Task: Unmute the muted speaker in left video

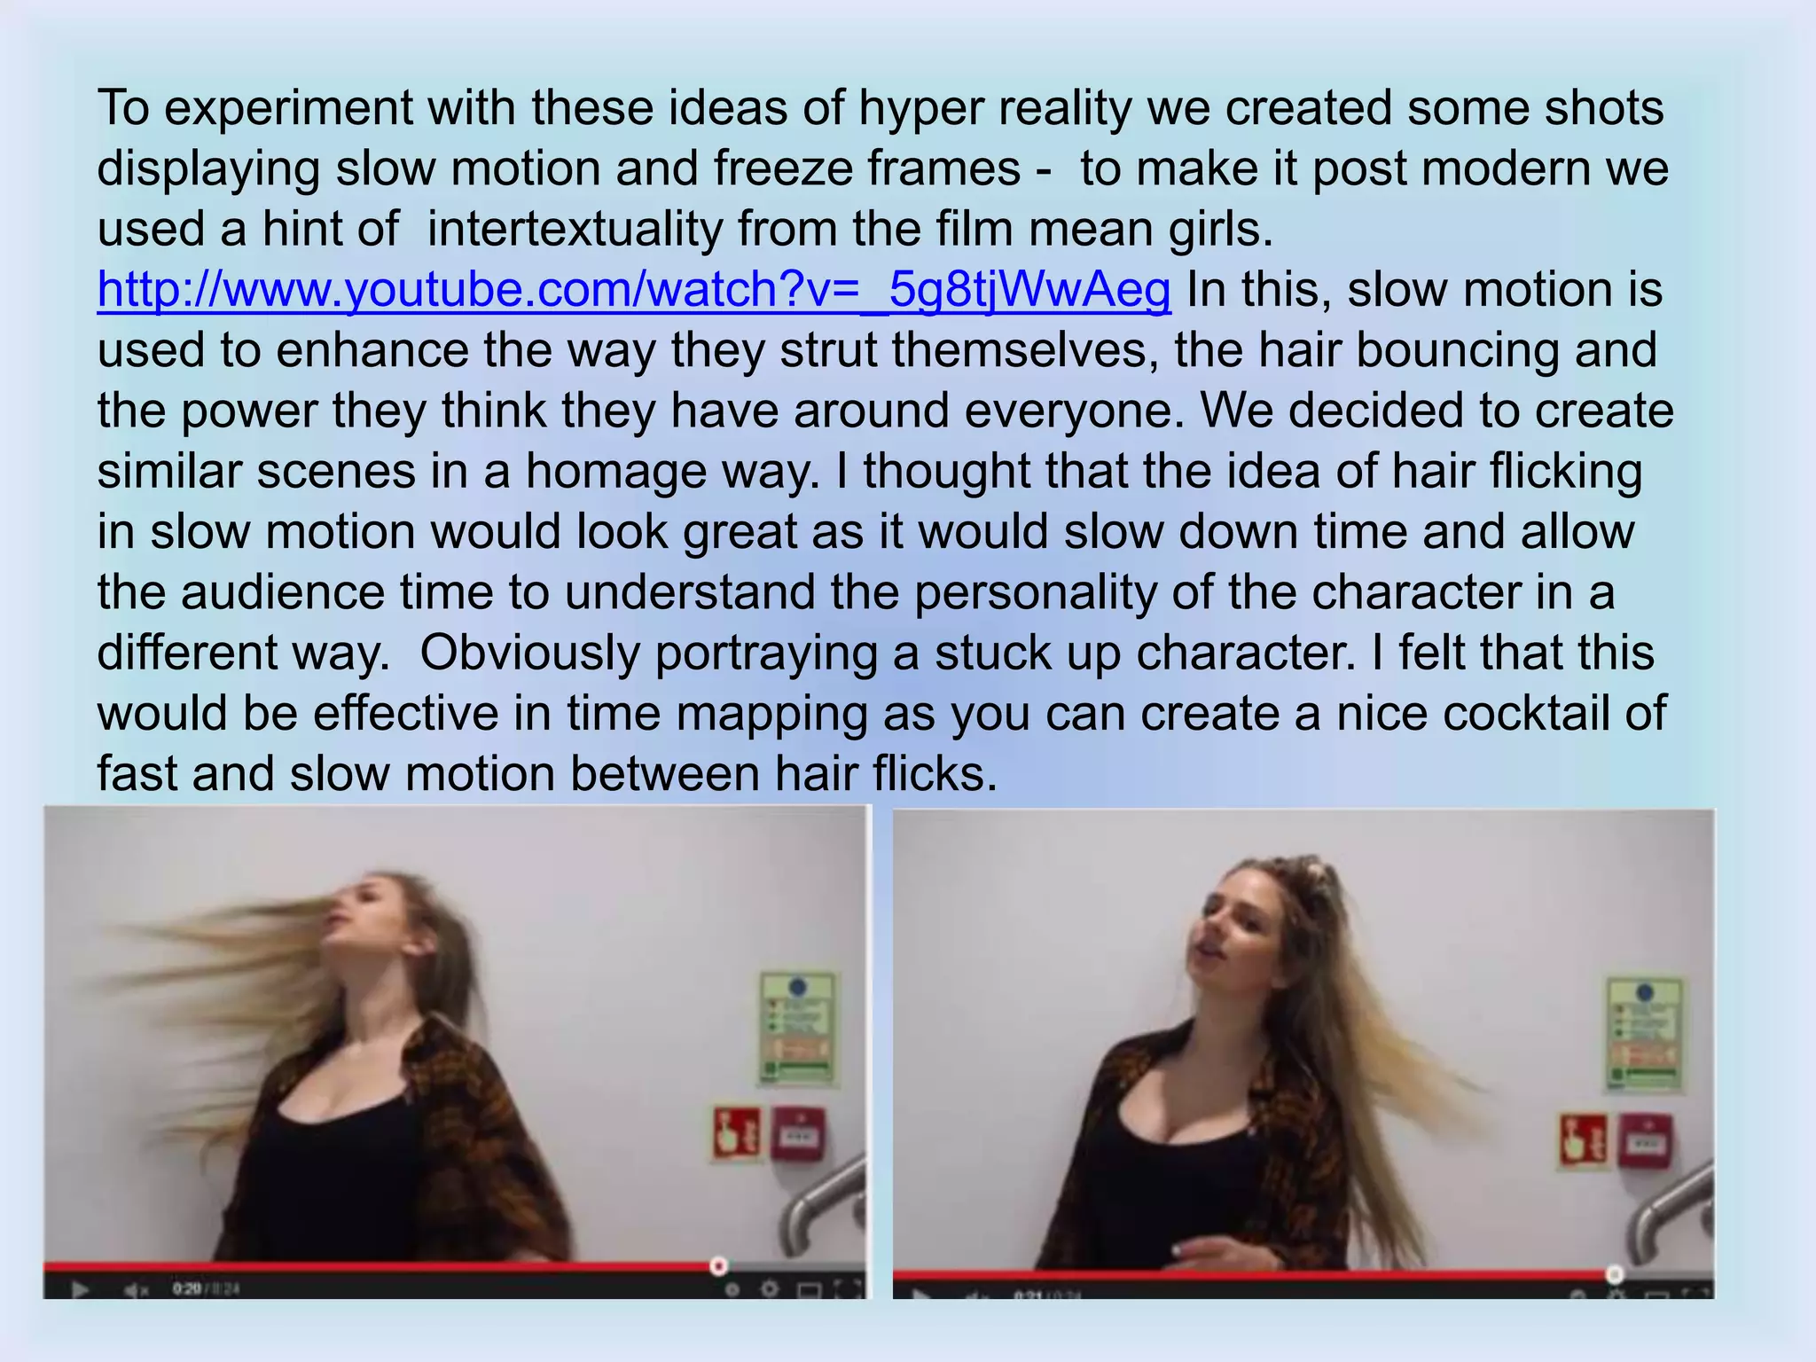Action: [137, 1289]
